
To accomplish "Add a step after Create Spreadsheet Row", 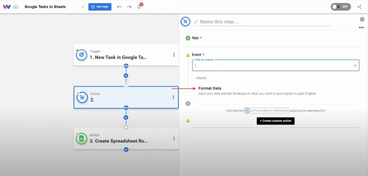I will pos(126,150).
